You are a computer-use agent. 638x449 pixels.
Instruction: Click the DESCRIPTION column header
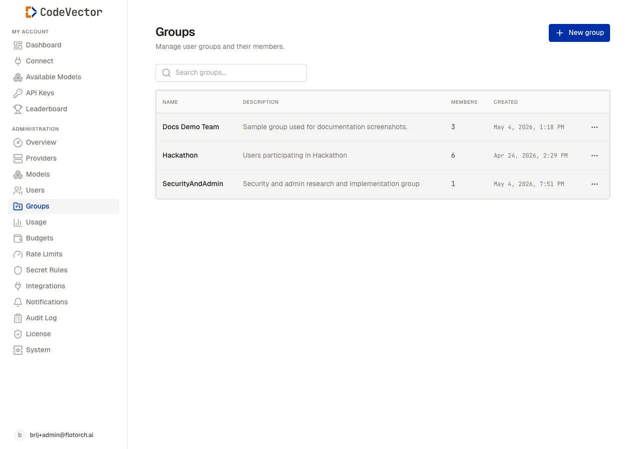click(261, 102)
